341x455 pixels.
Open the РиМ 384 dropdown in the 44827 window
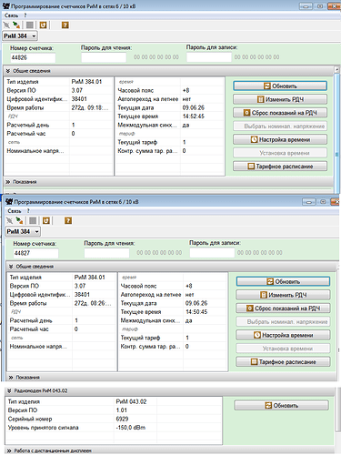(x=23, y=231)
